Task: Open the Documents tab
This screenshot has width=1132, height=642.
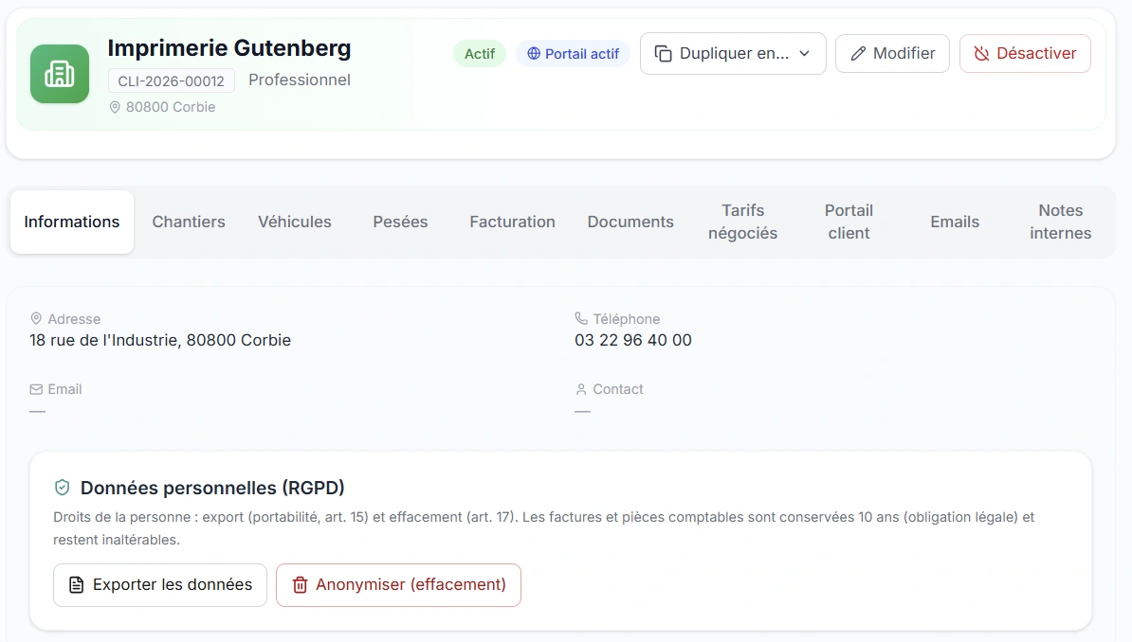Action: [630, 222]
